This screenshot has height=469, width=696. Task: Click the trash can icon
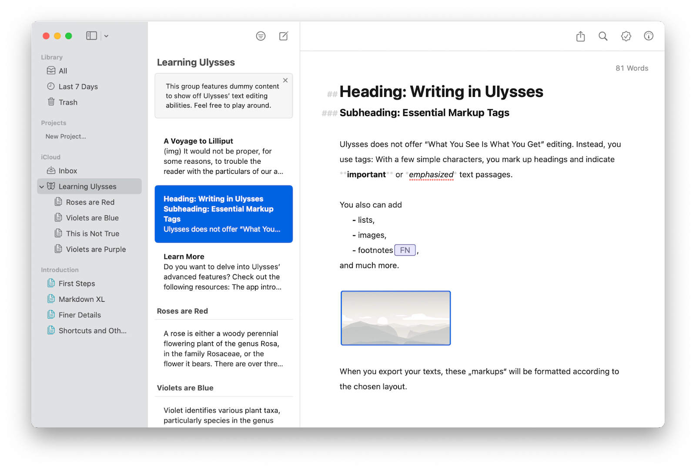point(51,102)
